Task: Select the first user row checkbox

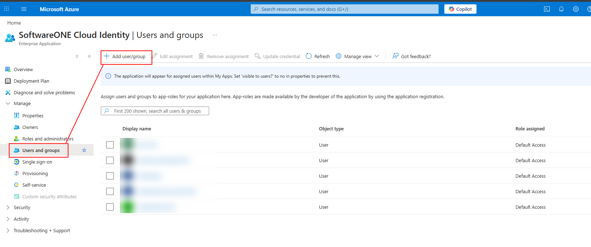Action: [x=110, y=145]
